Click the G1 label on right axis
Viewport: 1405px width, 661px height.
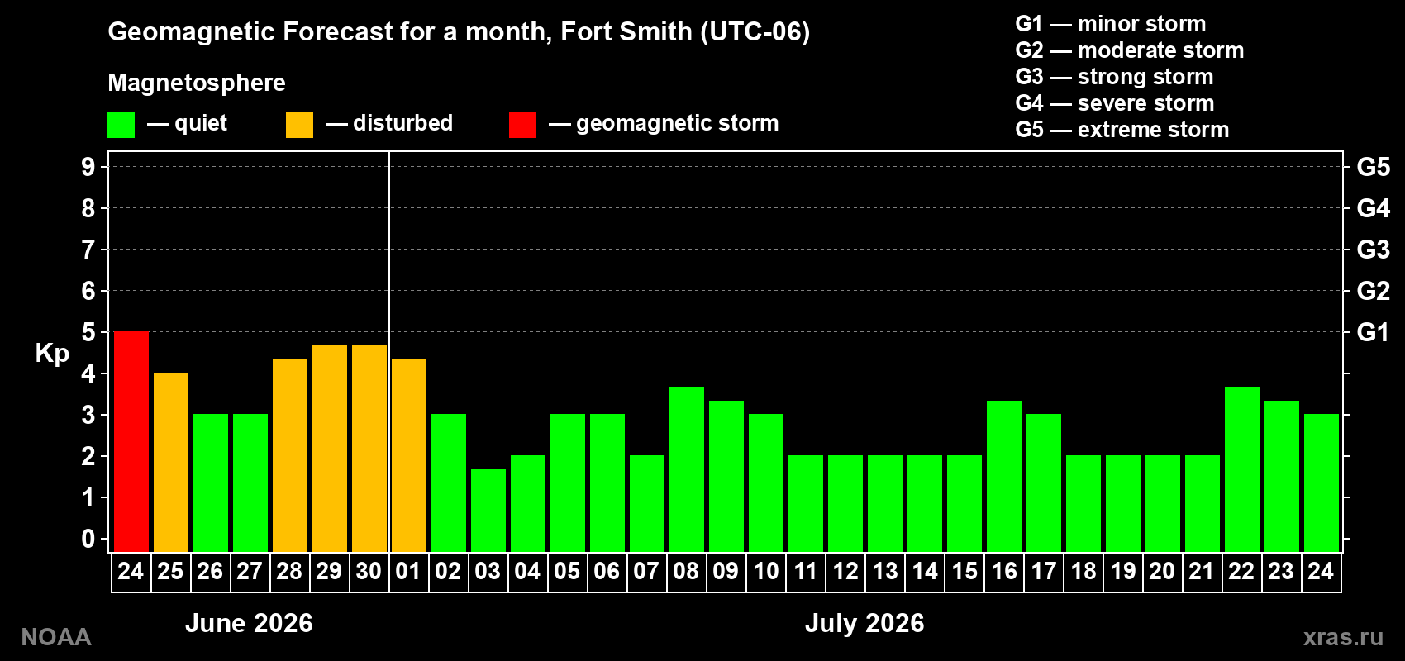point(1374,332)
